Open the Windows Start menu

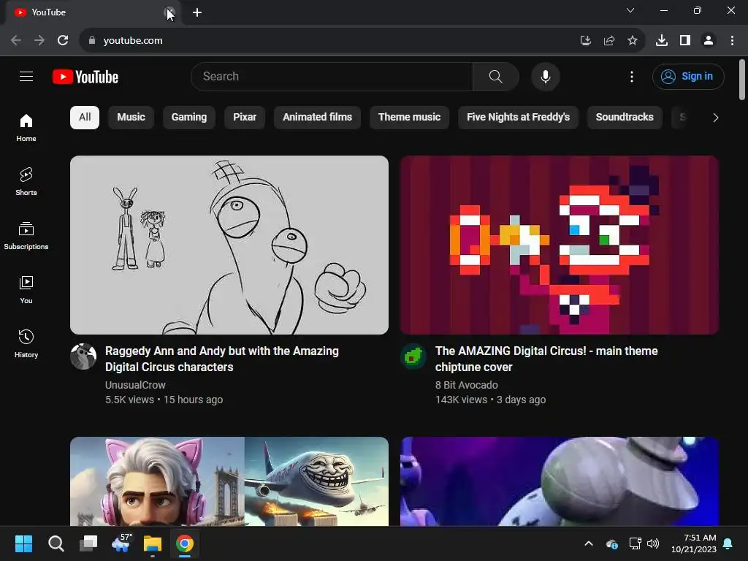23,543
